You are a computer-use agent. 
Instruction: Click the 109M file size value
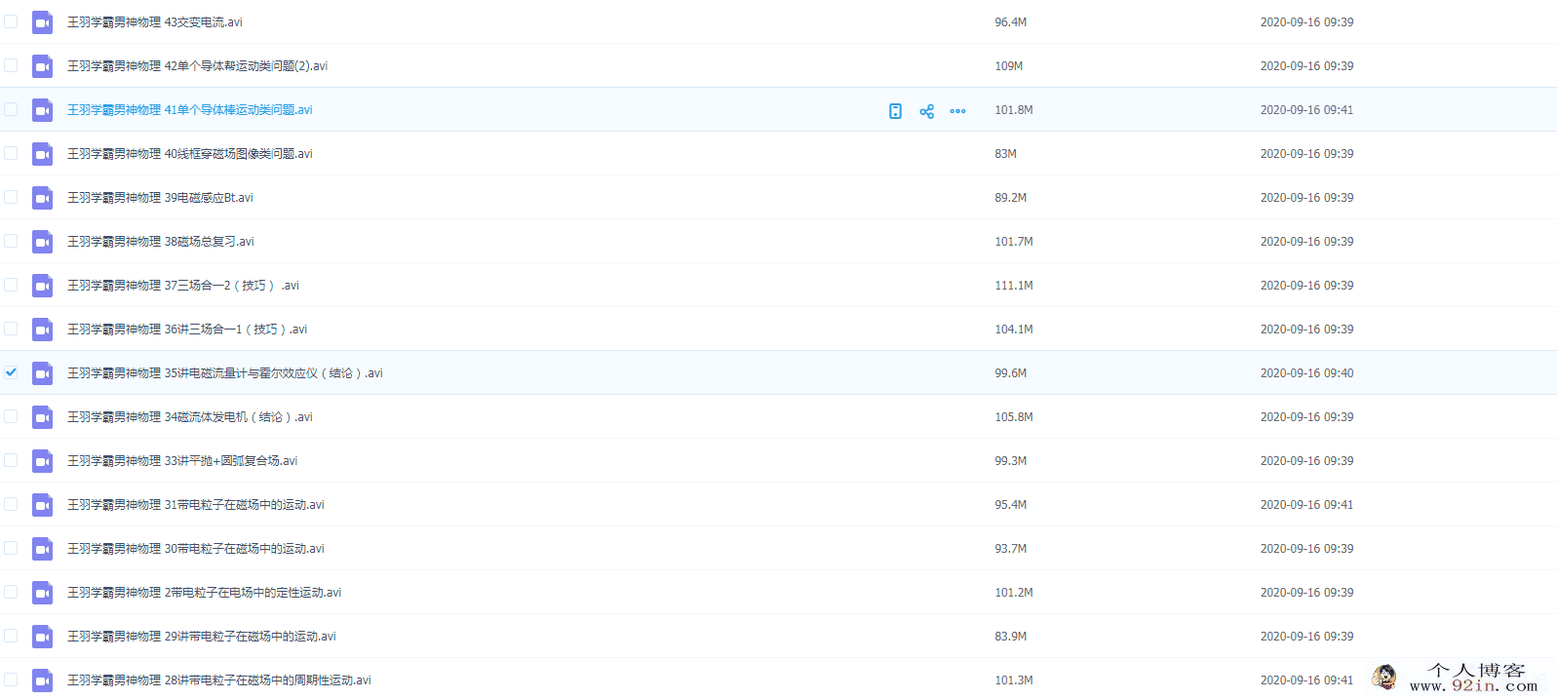1008,65
